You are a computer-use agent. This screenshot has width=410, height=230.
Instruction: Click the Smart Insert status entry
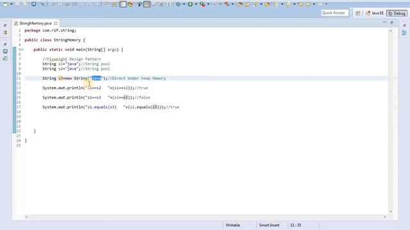269,225
